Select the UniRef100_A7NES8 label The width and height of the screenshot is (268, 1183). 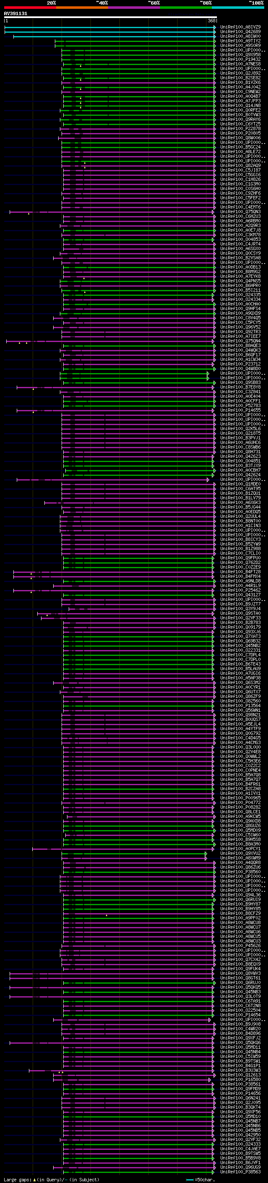coord(240,64)
